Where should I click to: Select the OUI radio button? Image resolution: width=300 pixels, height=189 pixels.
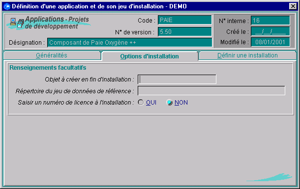[141, 103]
